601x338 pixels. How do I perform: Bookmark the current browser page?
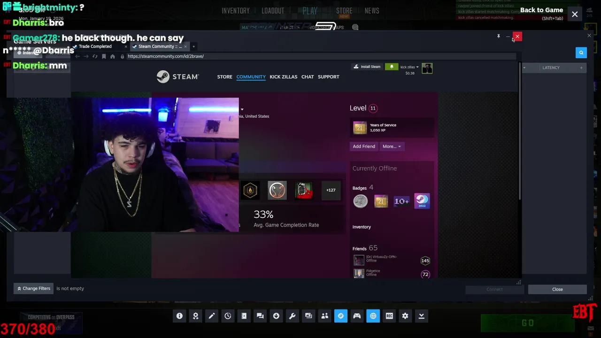[104, 56]
